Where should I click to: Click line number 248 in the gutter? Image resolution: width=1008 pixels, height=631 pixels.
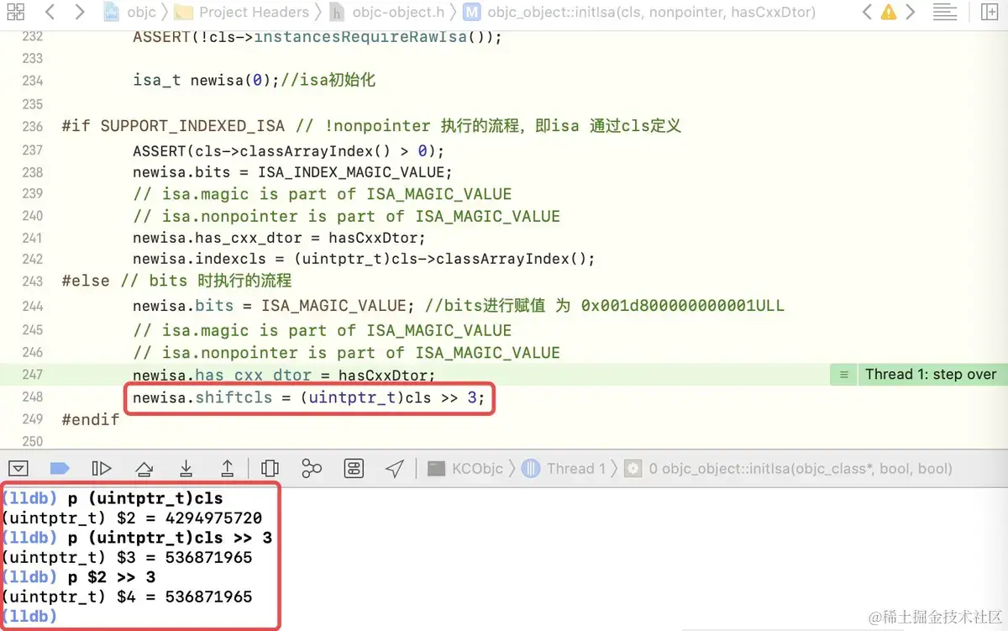coord(32,397)
